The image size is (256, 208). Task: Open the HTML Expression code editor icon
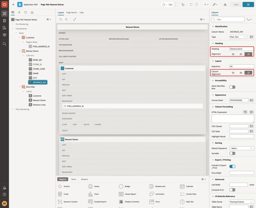pos(245,112)
